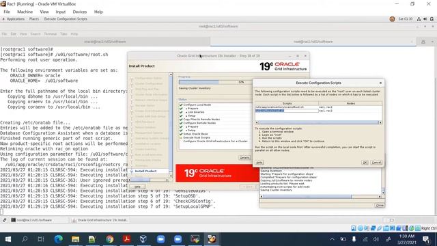Open File Explorer from taskbar
Viewport: 437px width, 246px height.
pyautogui.click(x=75, y=239)
